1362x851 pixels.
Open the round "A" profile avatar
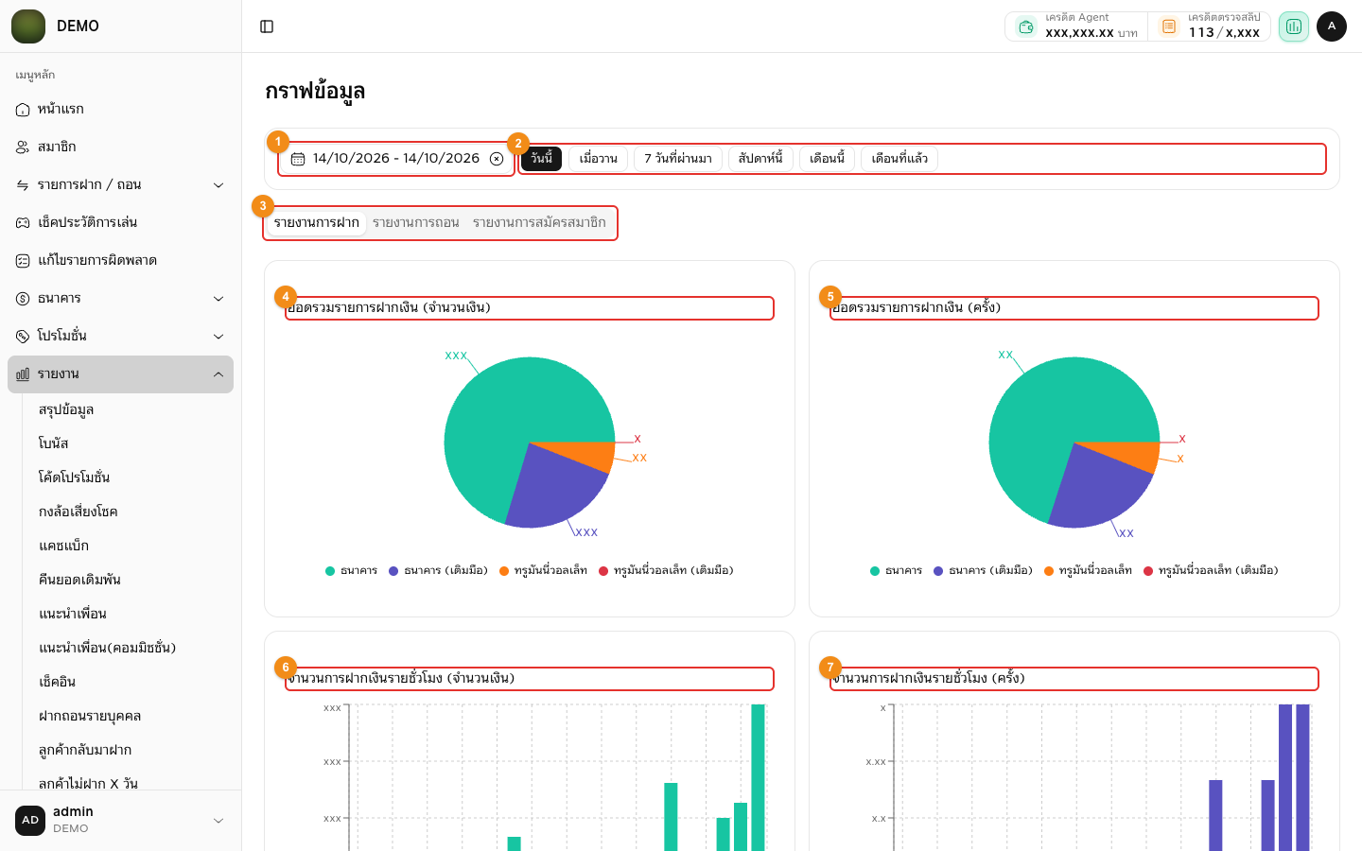pyautogui.click(x=1332, y=26)
